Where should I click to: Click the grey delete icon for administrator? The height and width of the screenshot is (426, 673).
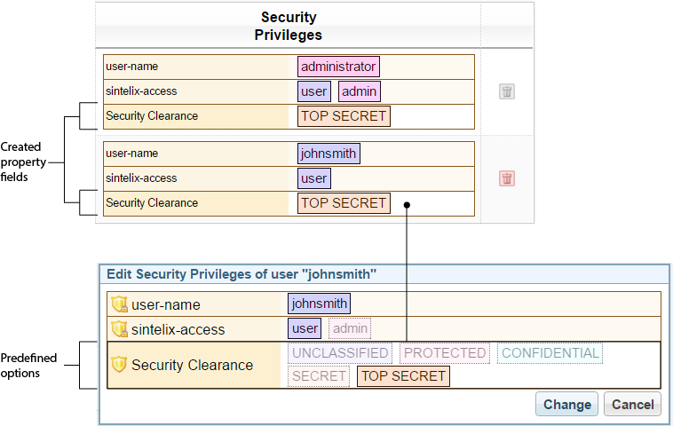point(507,91)
